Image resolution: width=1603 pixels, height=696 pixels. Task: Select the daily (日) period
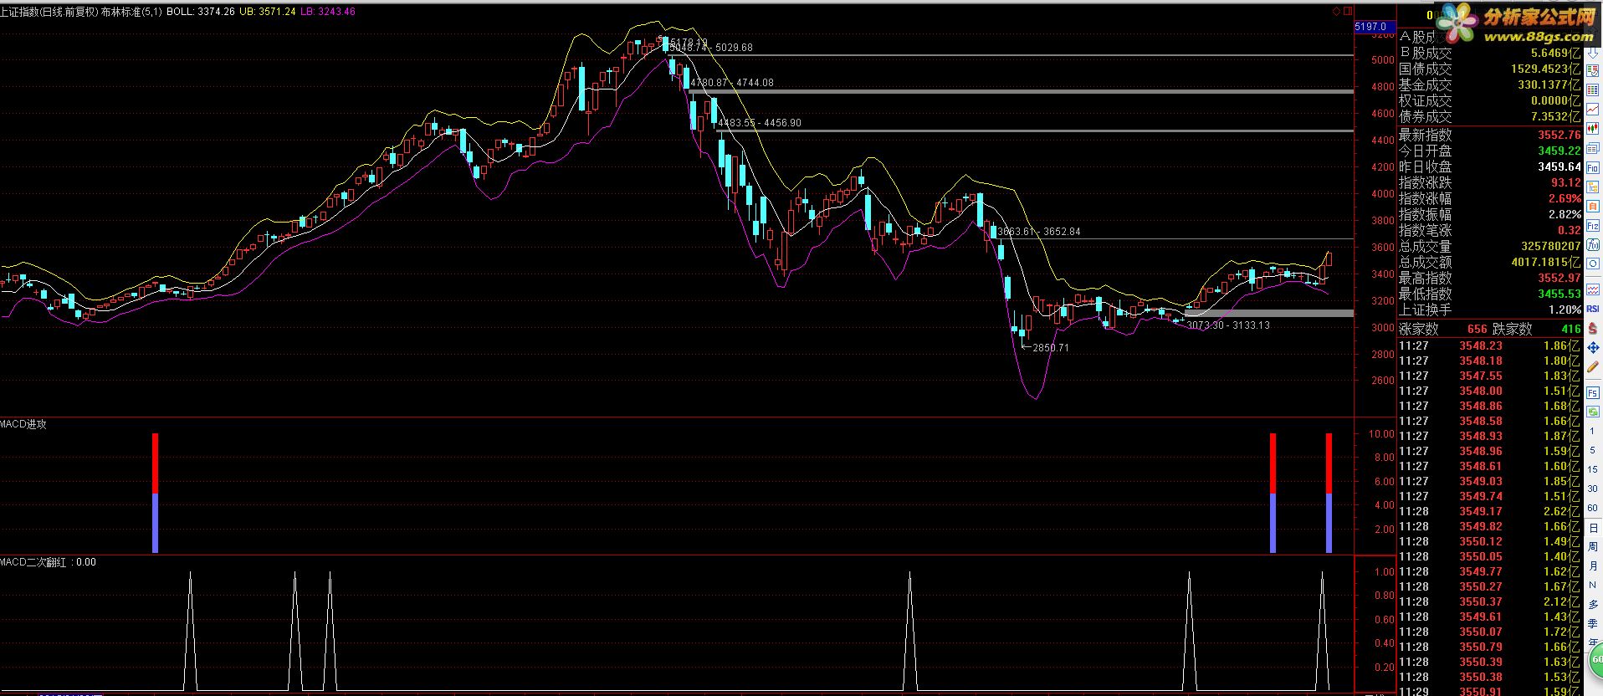coord(1594,528)
